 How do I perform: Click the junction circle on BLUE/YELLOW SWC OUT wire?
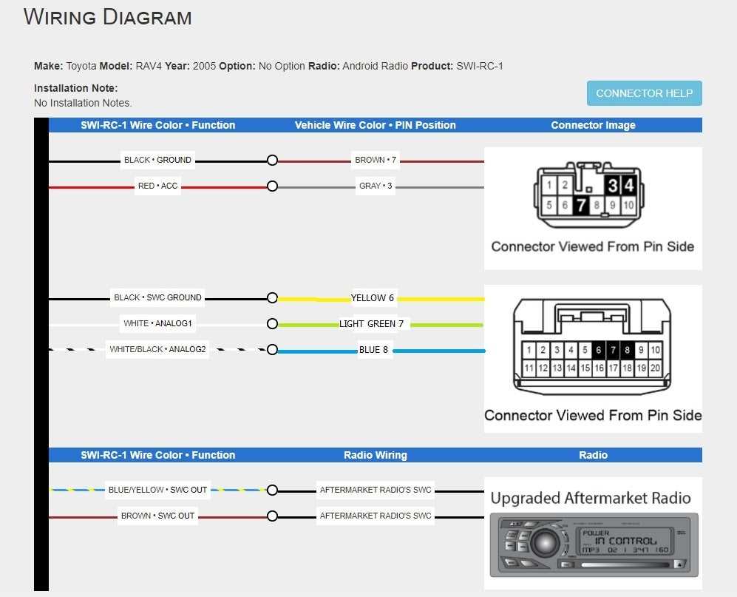pos(272,490)
